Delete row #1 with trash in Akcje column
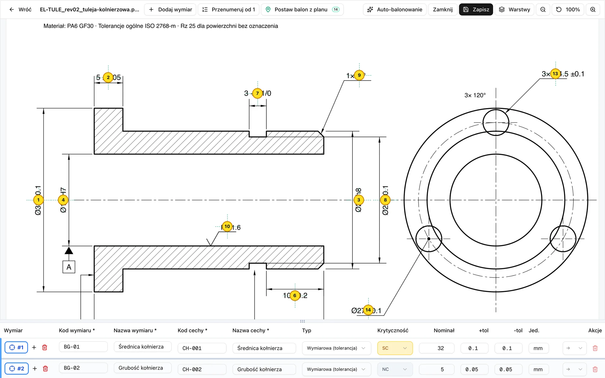Image resolution: width=605 pixels, height=378 pixels. [x=595, y=348]
